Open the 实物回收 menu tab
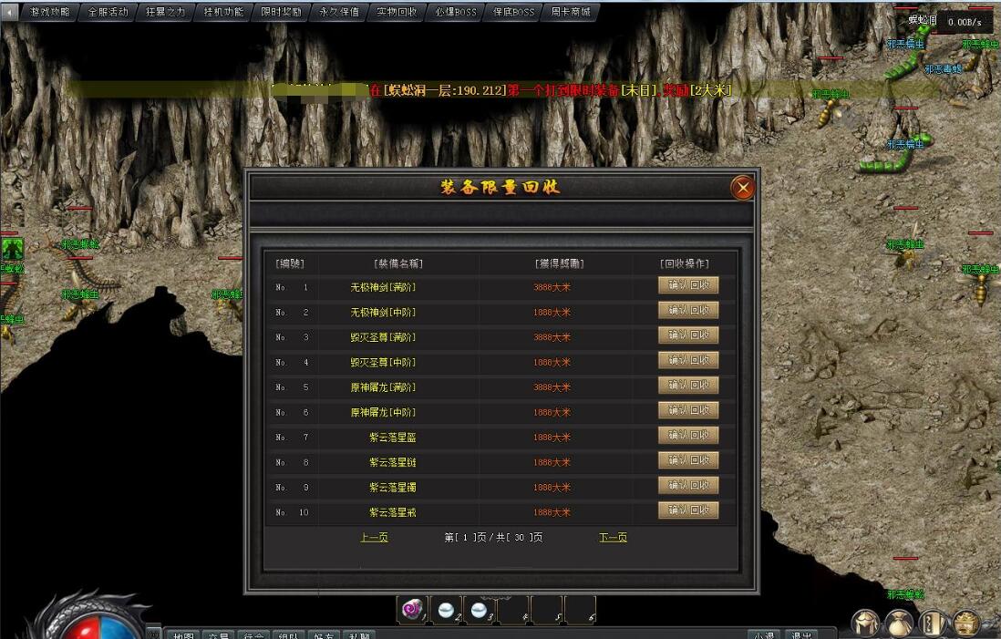Screen dimensions: 1001x639 (397, 12)
